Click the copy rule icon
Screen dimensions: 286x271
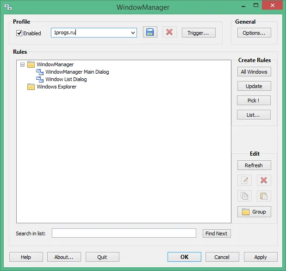[245, 196]
